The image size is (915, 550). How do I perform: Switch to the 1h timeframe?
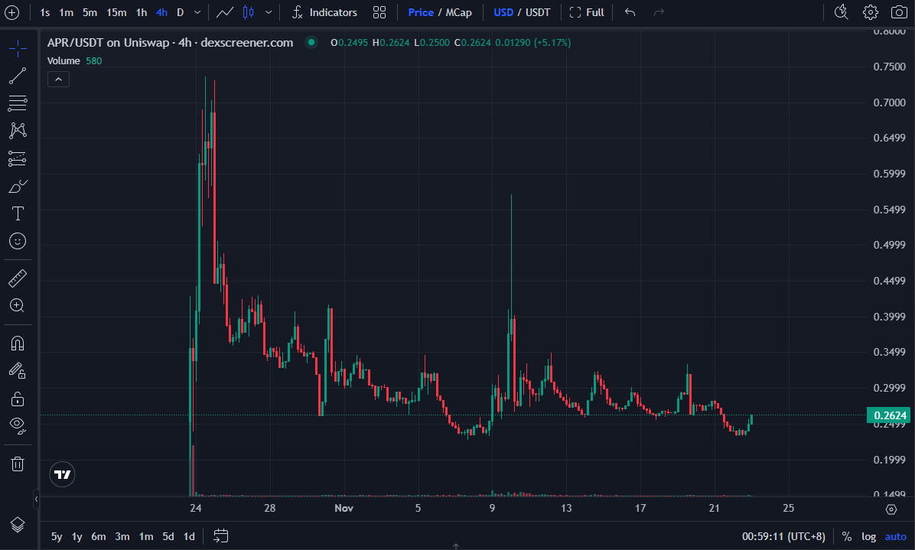[140, 12]
